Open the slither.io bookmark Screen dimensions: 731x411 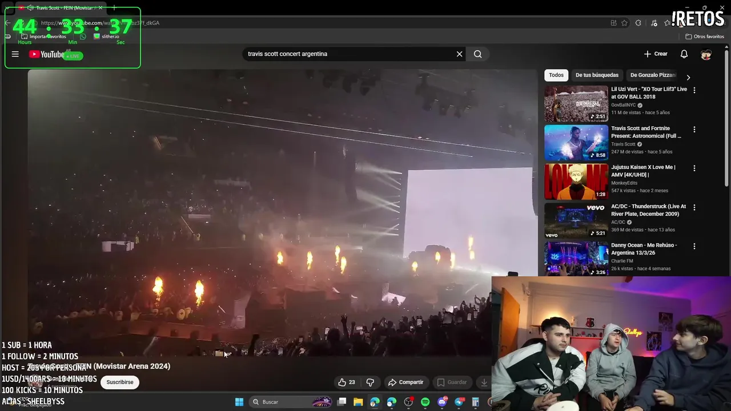click(x=106, y=37)
